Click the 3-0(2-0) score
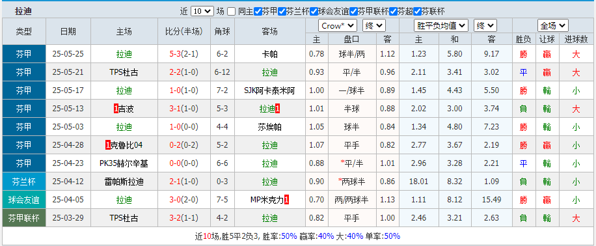Screen dimensions: 596x246 (x=184, y=200)
